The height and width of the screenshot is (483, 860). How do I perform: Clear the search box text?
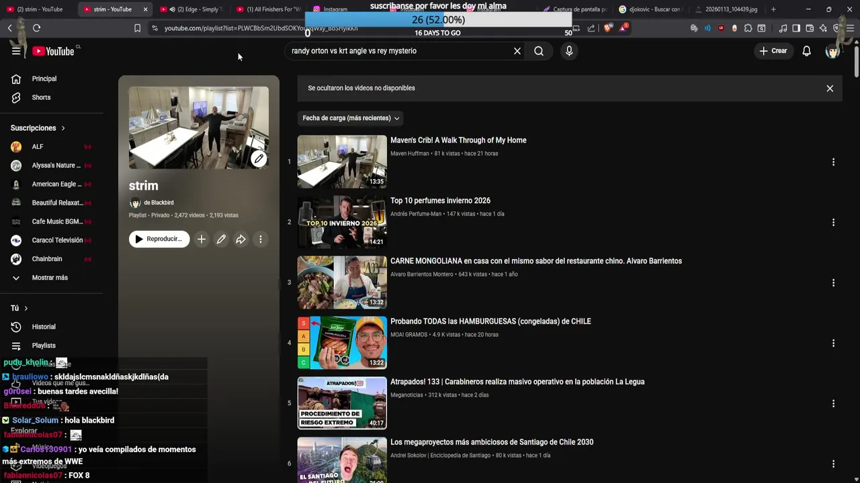tap(517, 51)
